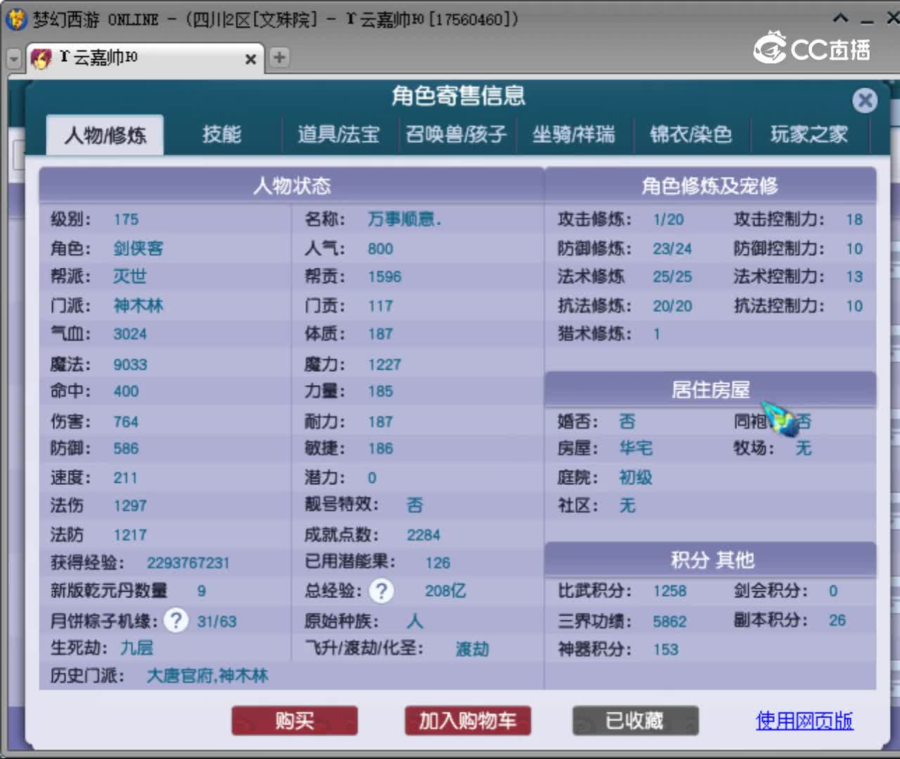Click the 人物状态 section header
The image size is (900, 759).
click(x=292, y=186)
